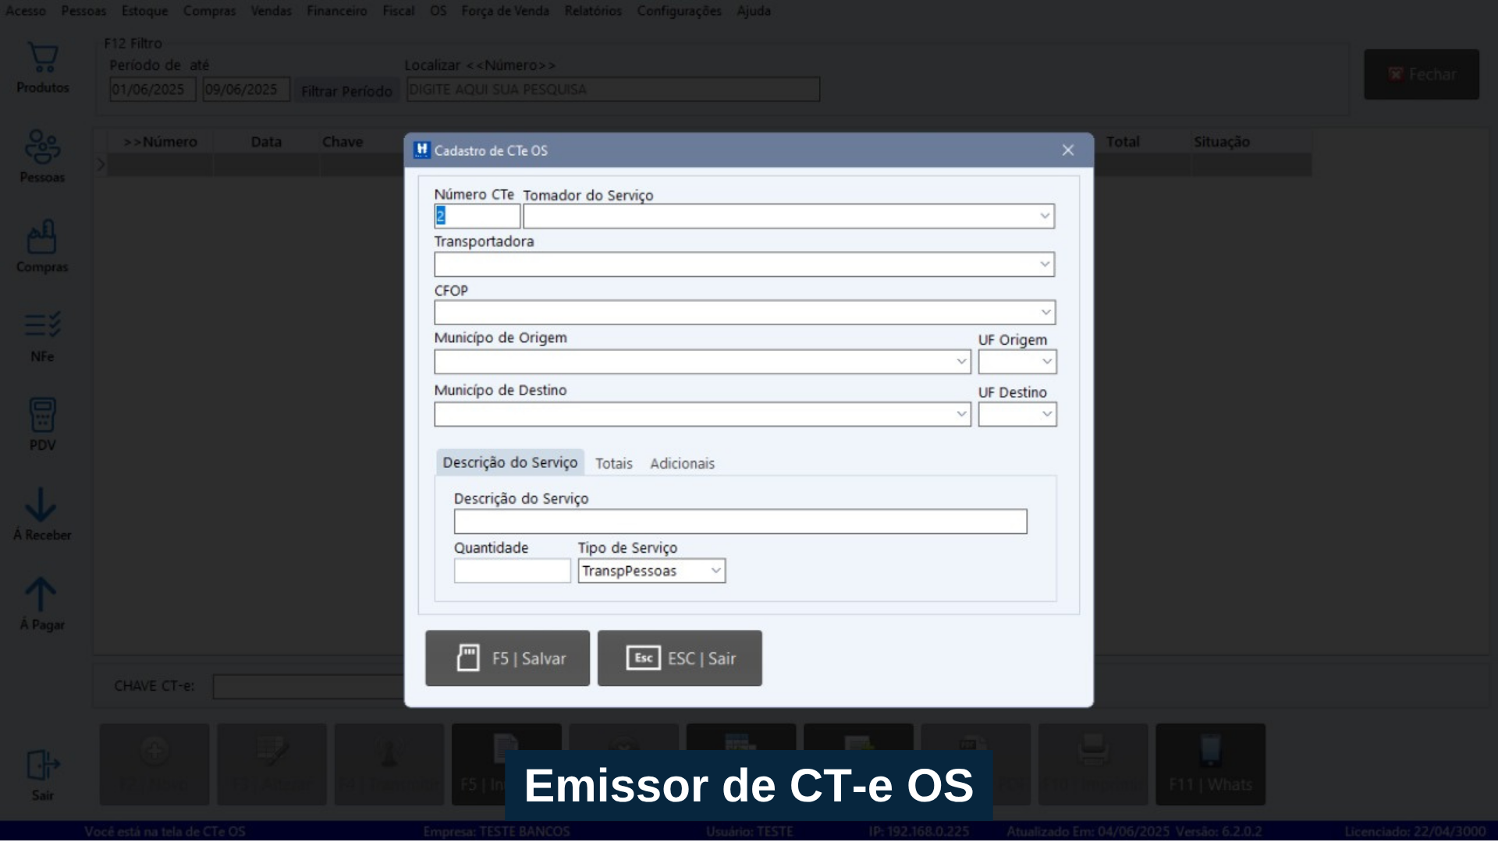Open the Pessoas sidebar icon
1498x842 pixels.
point(42,157)
